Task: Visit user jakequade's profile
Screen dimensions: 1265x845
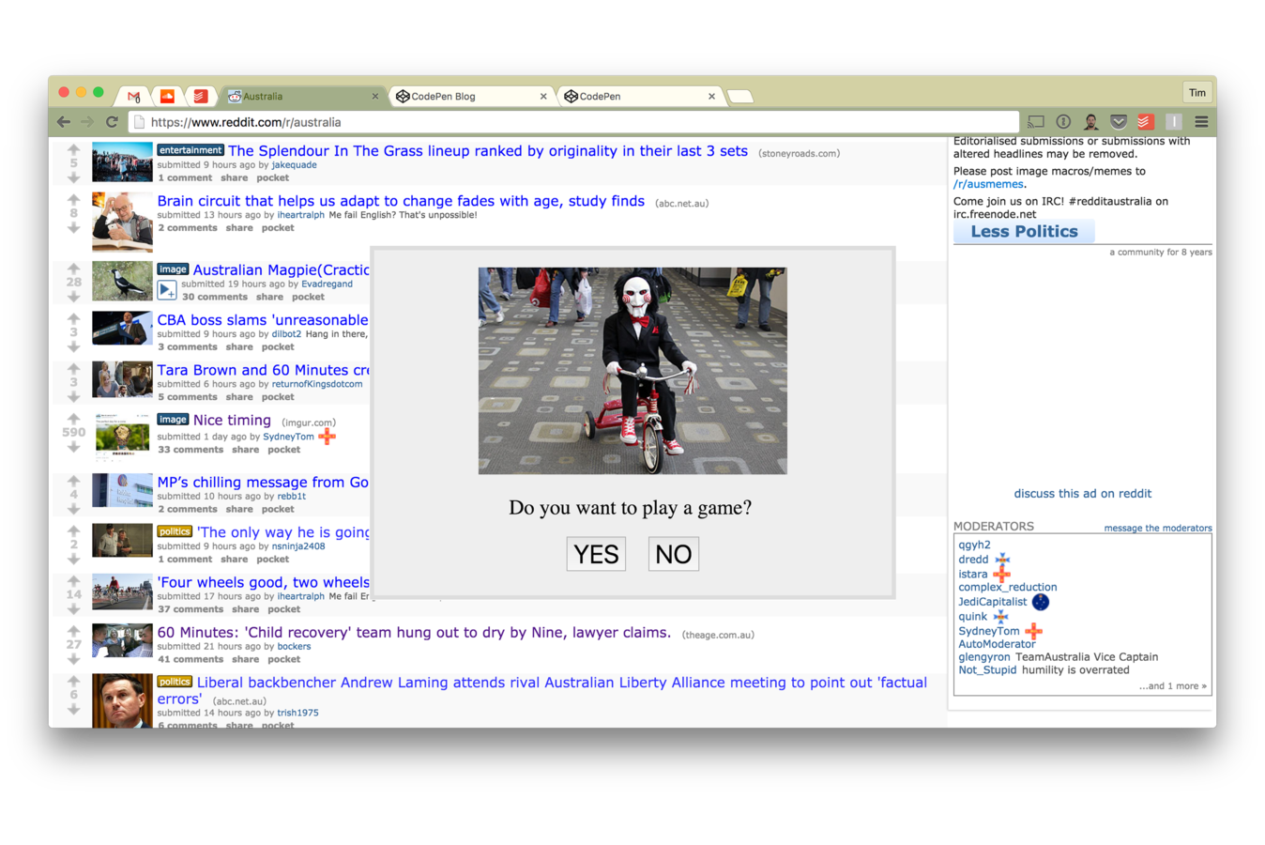Action: click(294, 165)
